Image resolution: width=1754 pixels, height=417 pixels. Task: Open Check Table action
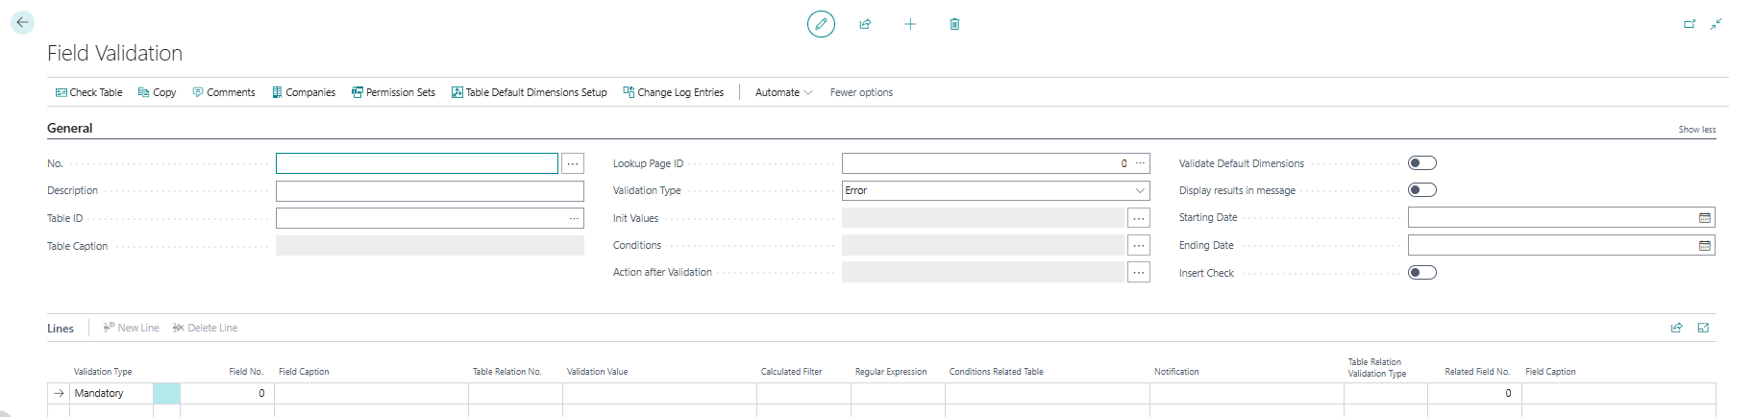point(88,92)
